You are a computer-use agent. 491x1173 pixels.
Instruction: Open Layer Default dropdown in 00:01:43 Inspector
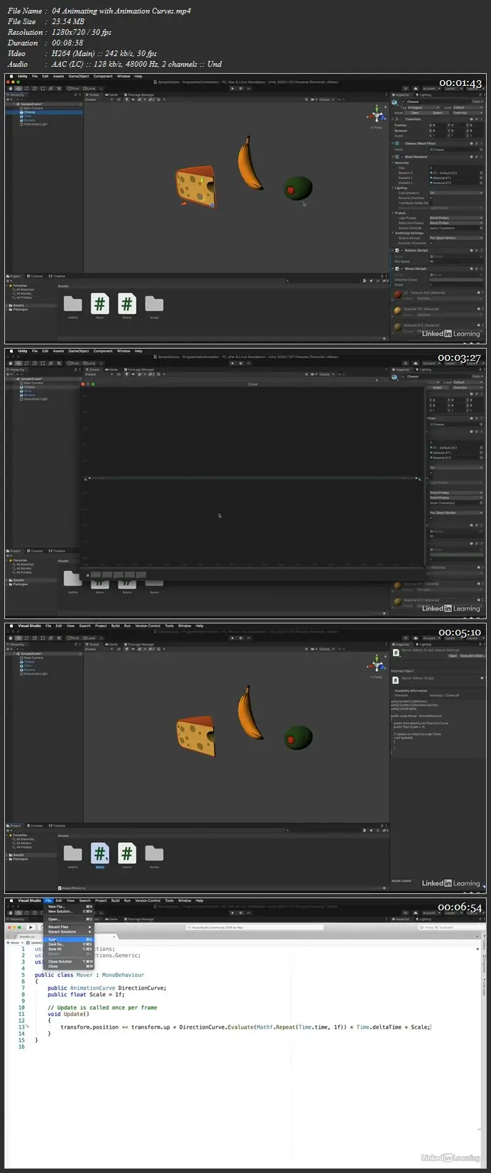pos(468,107)
